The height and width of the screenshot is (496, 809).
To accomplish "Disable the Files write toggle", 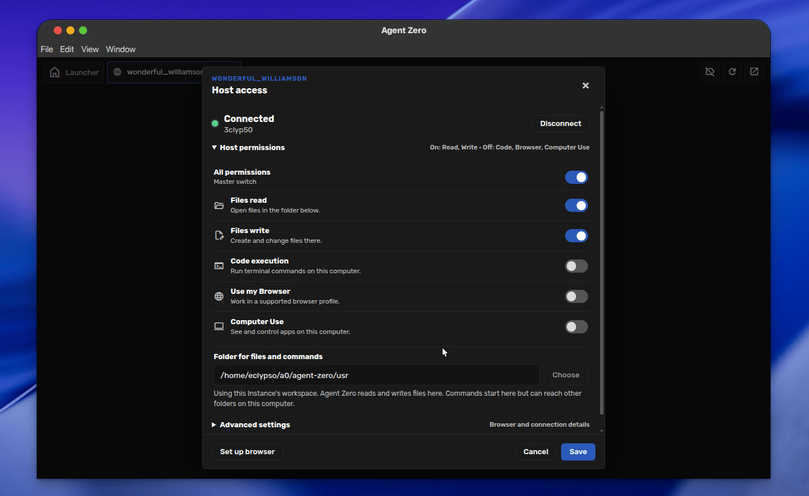I will tap(577, 236).
